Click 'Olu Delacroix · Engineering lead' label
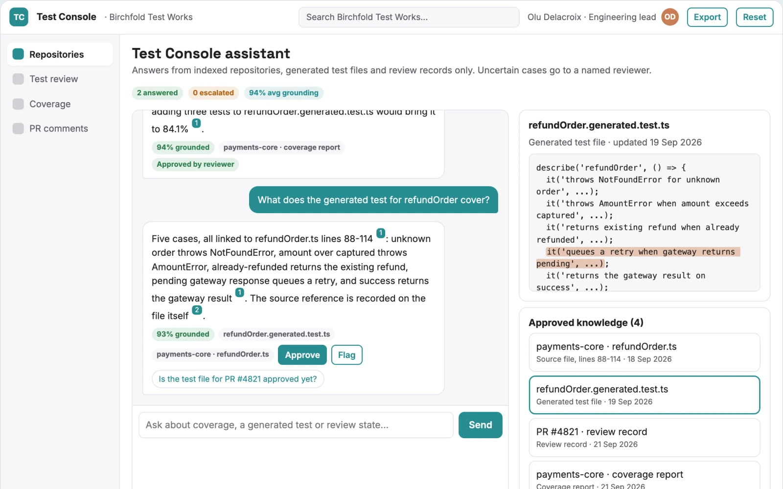Screen dimensions: 783x489 592,17
